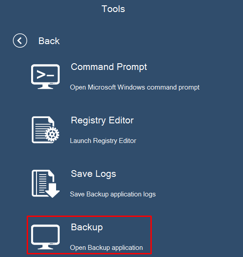Click the circled back arrow icon
This screenshot has height=257, width=243.
[x=20, y=41]
